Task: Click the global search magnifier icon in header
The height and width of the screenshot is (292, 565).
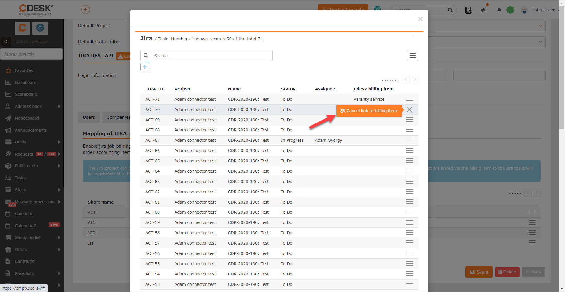Action: (450, 10)
